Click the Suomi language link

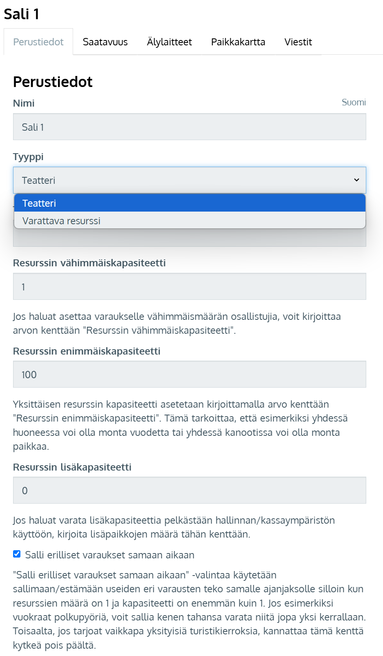pos(353,103)
